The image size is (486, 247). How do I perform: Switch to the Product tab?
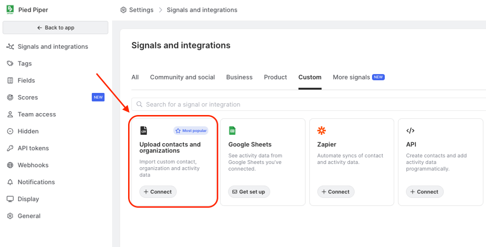pyautogui.click(x=275, y=77)
